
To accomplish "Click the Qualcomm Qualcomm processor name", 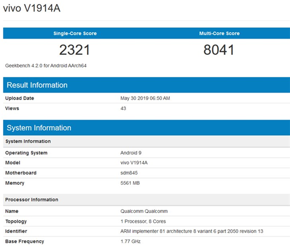I will point(144,211).
